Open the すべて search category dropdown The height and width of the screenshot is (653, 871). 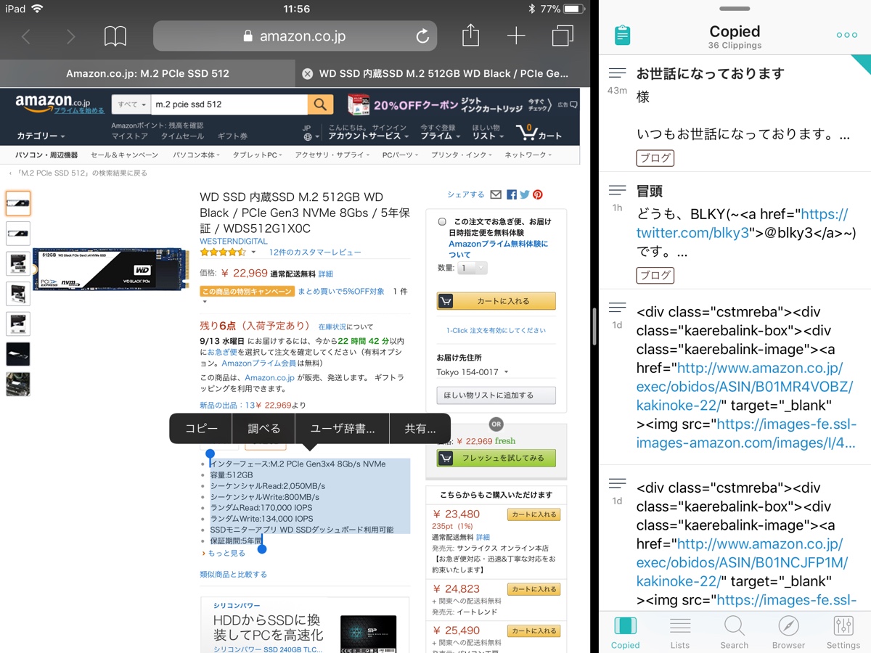131,104
